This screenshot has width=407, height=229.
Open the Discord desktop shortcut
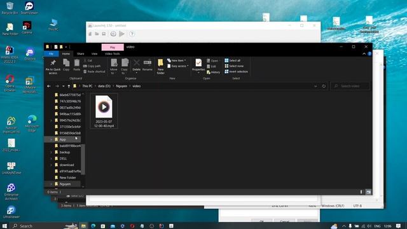point(30,54)
